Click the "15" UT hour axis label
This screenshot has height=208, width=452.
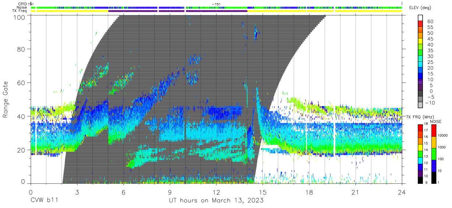point(263,192)
